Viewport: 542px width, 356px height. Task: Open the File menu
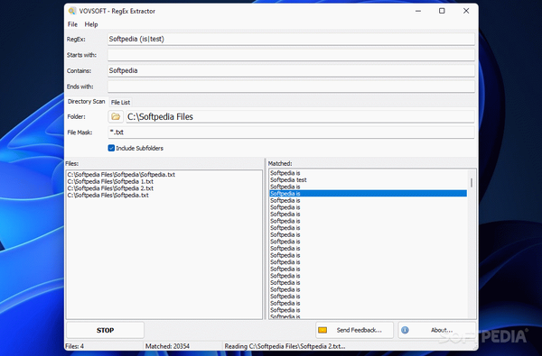[72, 24]
